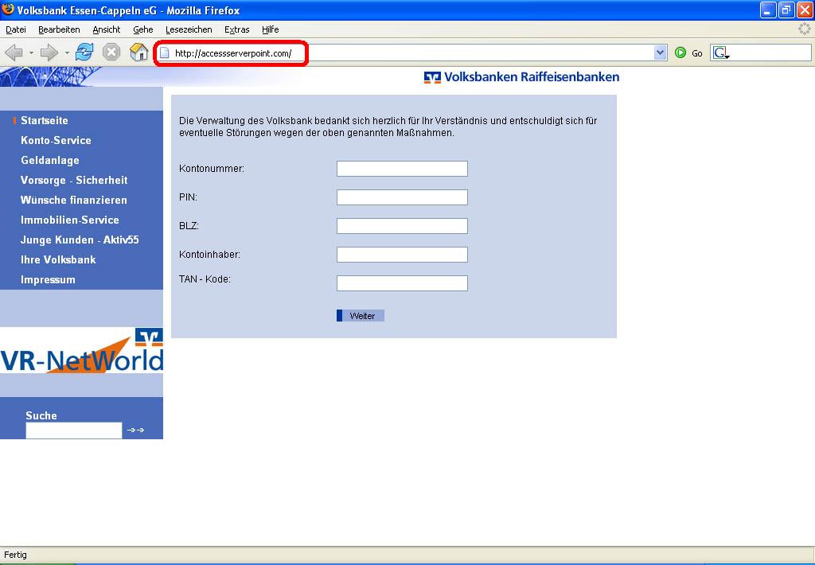
Task: Click the Kontoinhaber: label
Action: [209, 255]
